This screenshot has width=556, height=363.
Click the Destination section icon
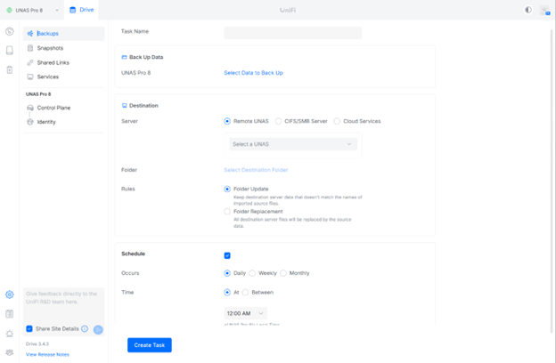pyautogui.click(x=124, y=106)
